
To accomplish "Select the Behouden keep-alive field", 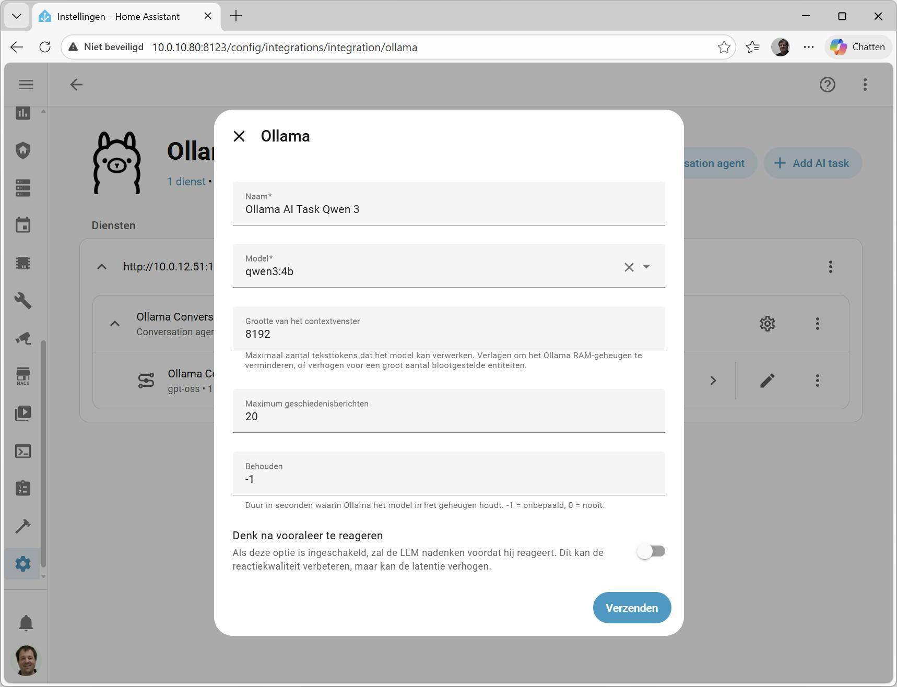I will pos(449,473).
